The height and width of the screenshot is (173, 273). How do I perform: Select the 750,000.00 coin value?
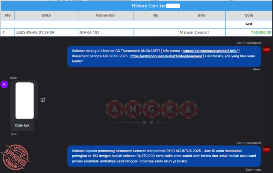(x=261, y=32)
